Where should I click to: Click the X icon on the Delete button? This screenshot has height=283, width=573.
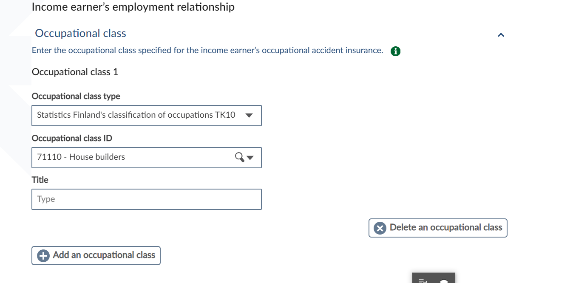380,228
